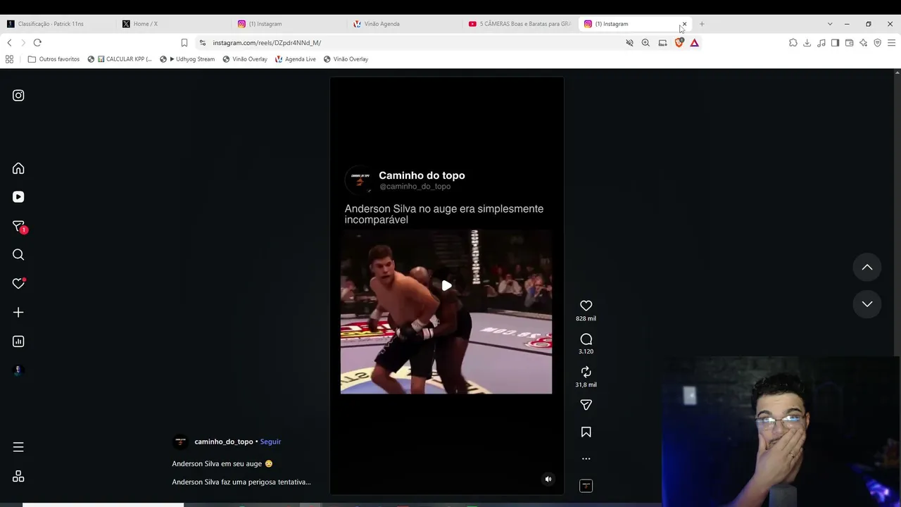Like the reel with the heart icon

[x=586, y=306]
